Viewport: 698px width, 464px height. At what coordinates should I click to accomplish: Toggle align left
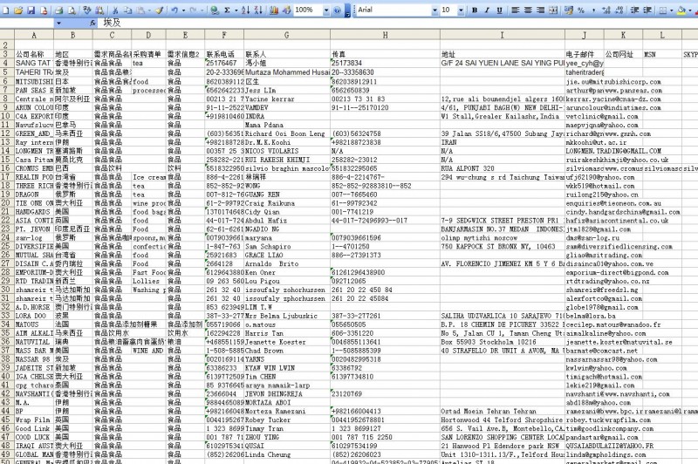515,10
